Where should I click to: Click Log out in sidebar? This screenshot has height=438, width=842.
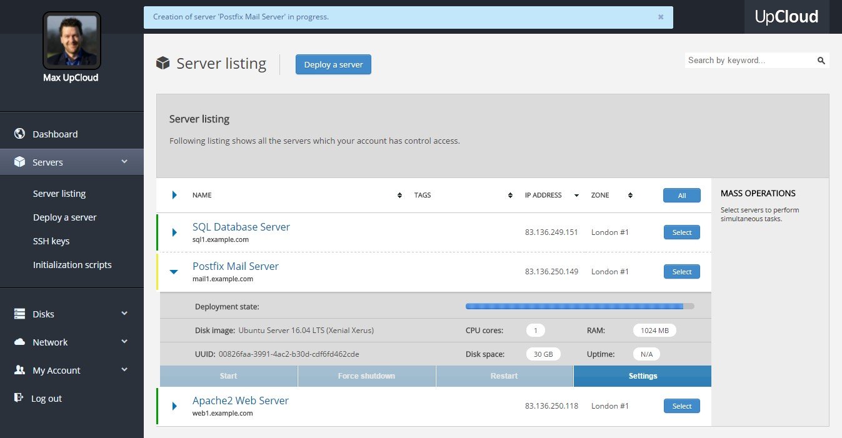(x=46, y=398)
